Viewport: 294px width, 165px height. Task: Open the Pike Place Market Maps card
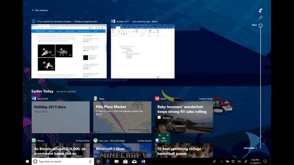pos(122,117)
